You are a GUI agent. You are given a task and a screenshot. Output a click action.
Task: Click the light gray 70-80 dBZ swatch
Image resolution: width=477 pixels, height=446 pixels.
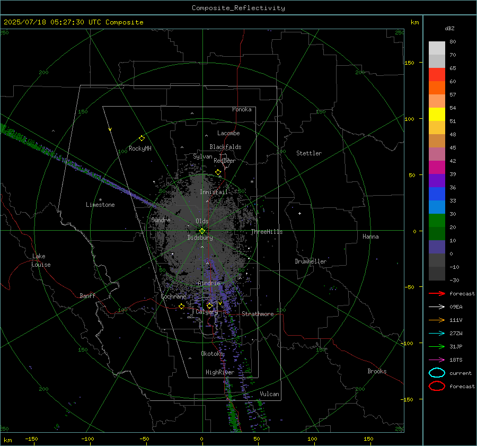[x=437, y=48]
